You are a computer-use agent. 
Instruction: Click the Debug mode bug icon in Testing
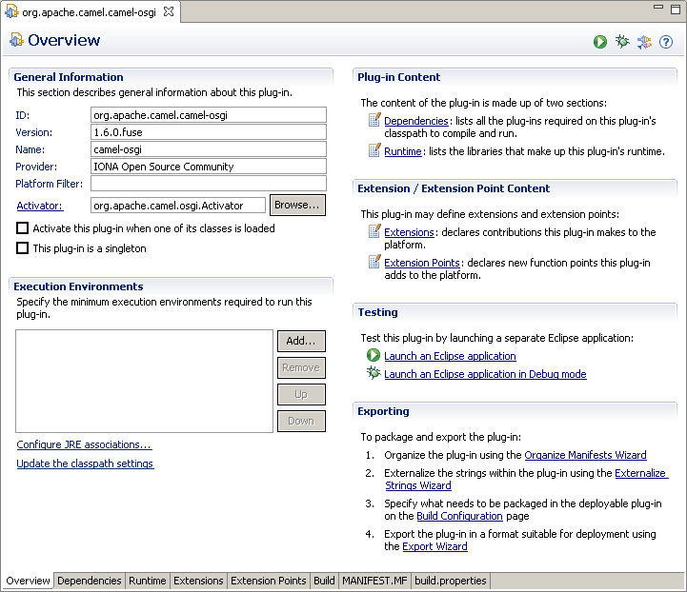[374, 374]
